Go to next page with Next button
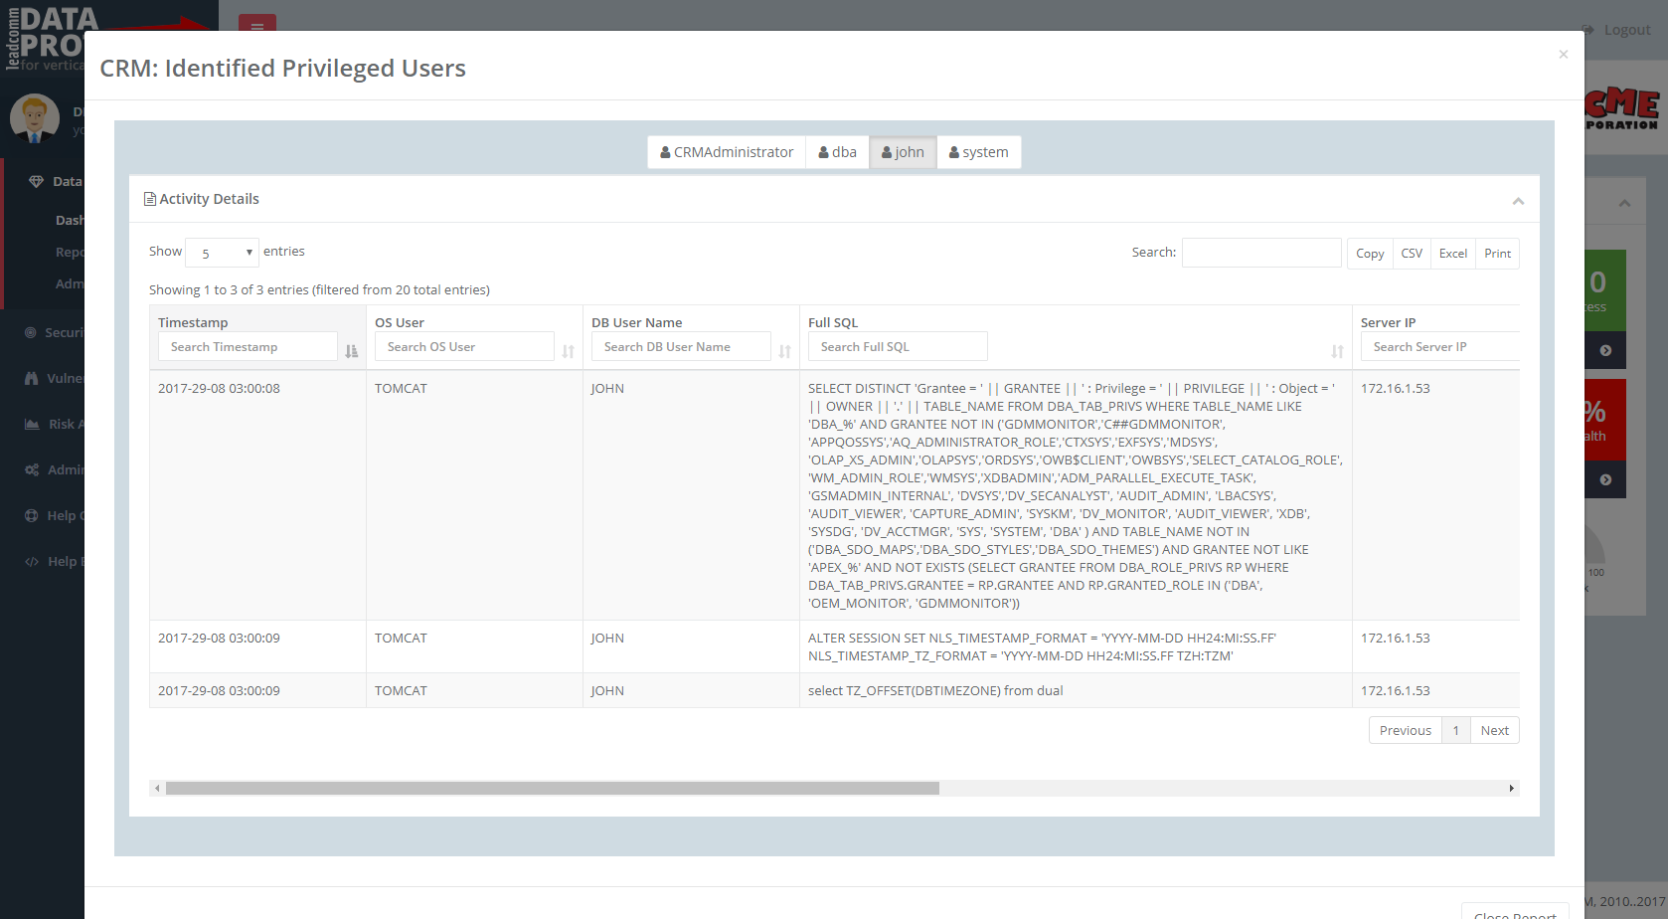 [1494, 729]
